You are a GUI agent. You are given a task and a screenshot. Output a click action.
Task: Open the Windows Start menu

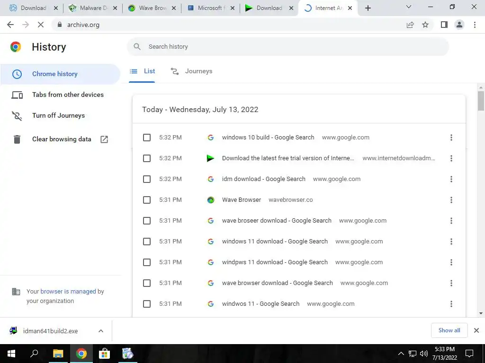[11, 354]
